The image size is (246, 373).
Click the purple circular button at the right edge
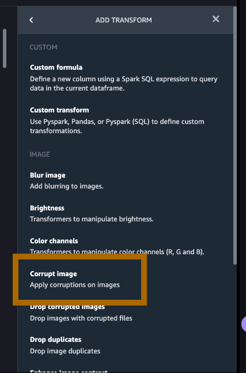(x=244, y=324)
